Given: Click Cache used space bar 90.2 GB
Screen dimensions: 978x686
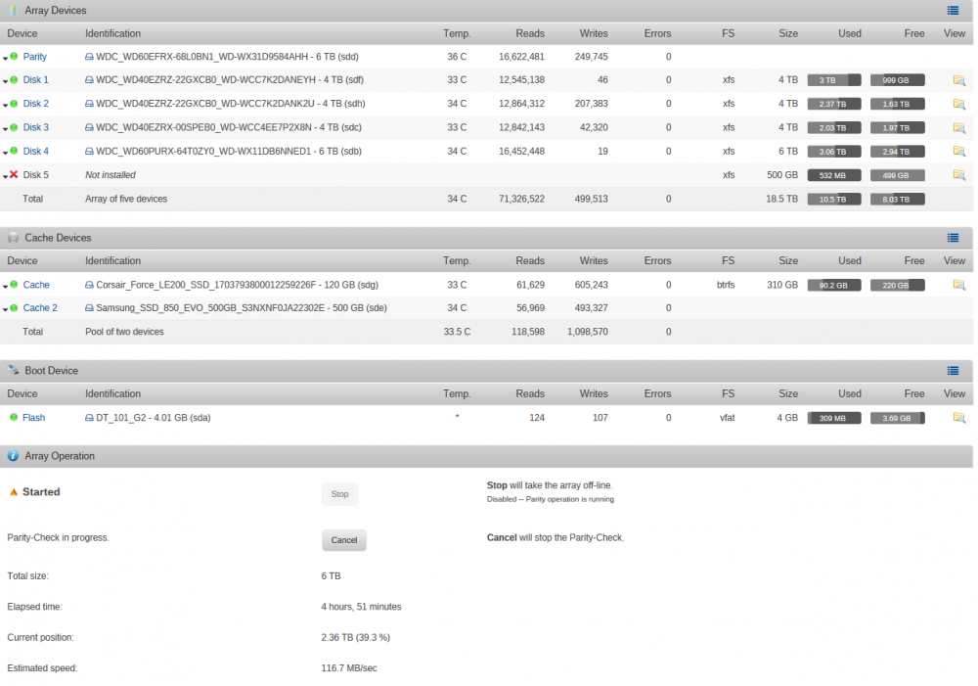Looking at the screenshot, I should pos(834,285).
